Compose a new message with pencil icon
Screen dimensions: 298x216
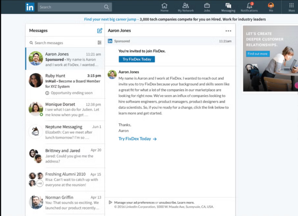[100, 30]
